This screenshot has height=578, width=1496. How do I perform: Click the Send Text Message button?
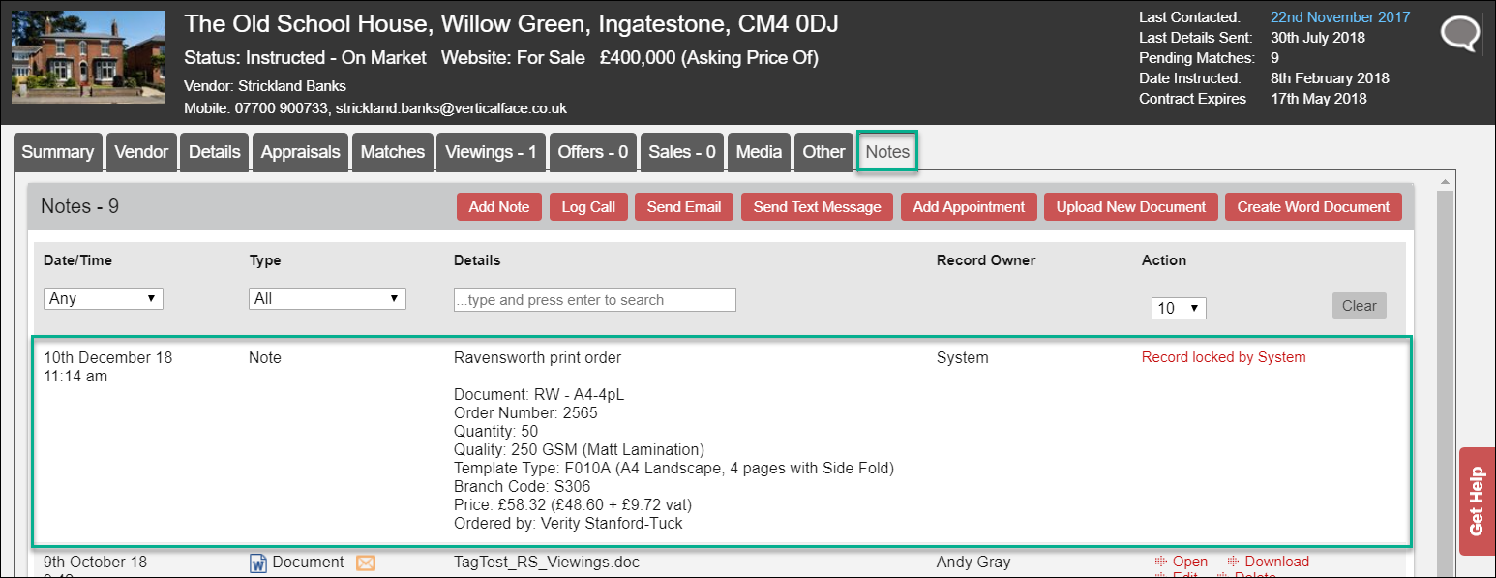pos(818,207)
